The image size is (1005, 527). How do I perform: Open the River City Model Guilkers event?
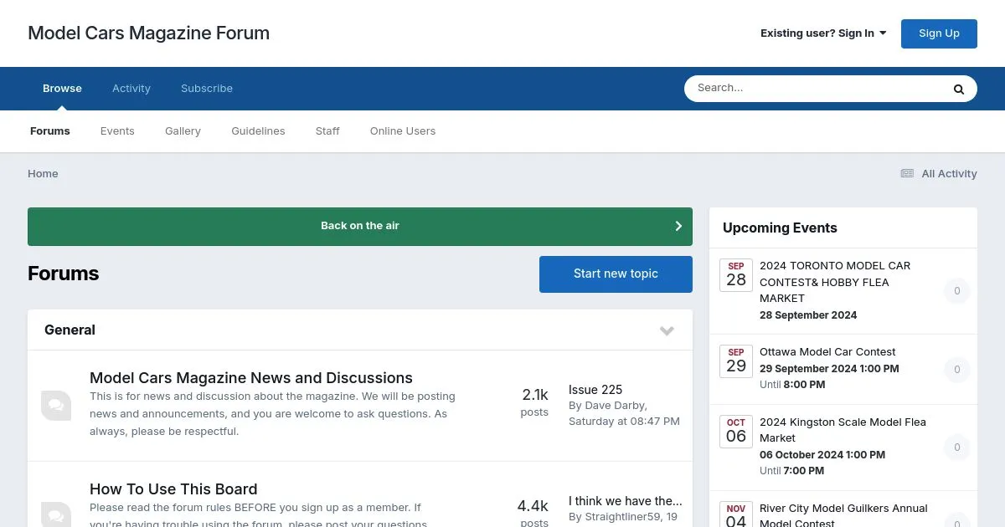pyautogui.click(x=843, y=514)
